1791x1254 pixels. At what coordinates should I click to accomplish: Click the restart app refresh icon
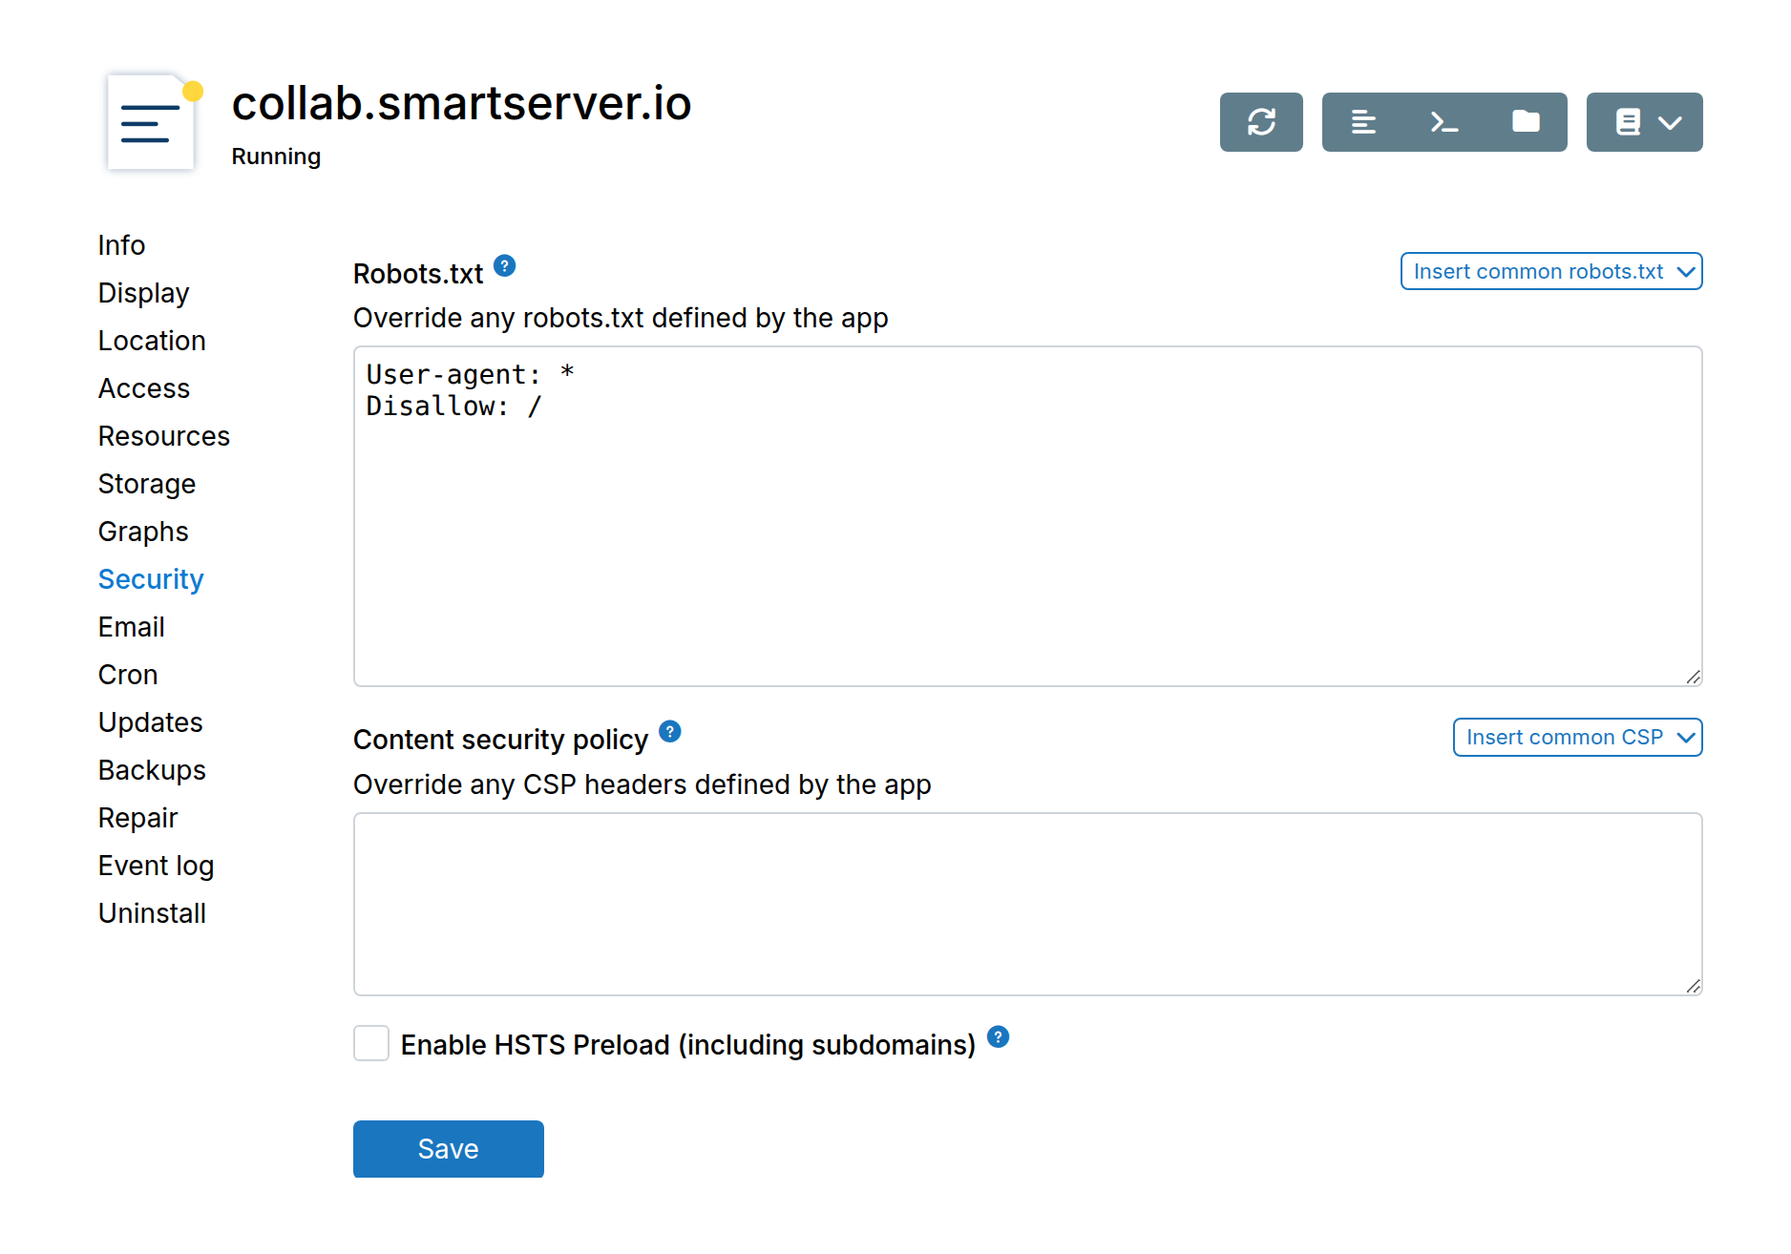click(1261, 122)
